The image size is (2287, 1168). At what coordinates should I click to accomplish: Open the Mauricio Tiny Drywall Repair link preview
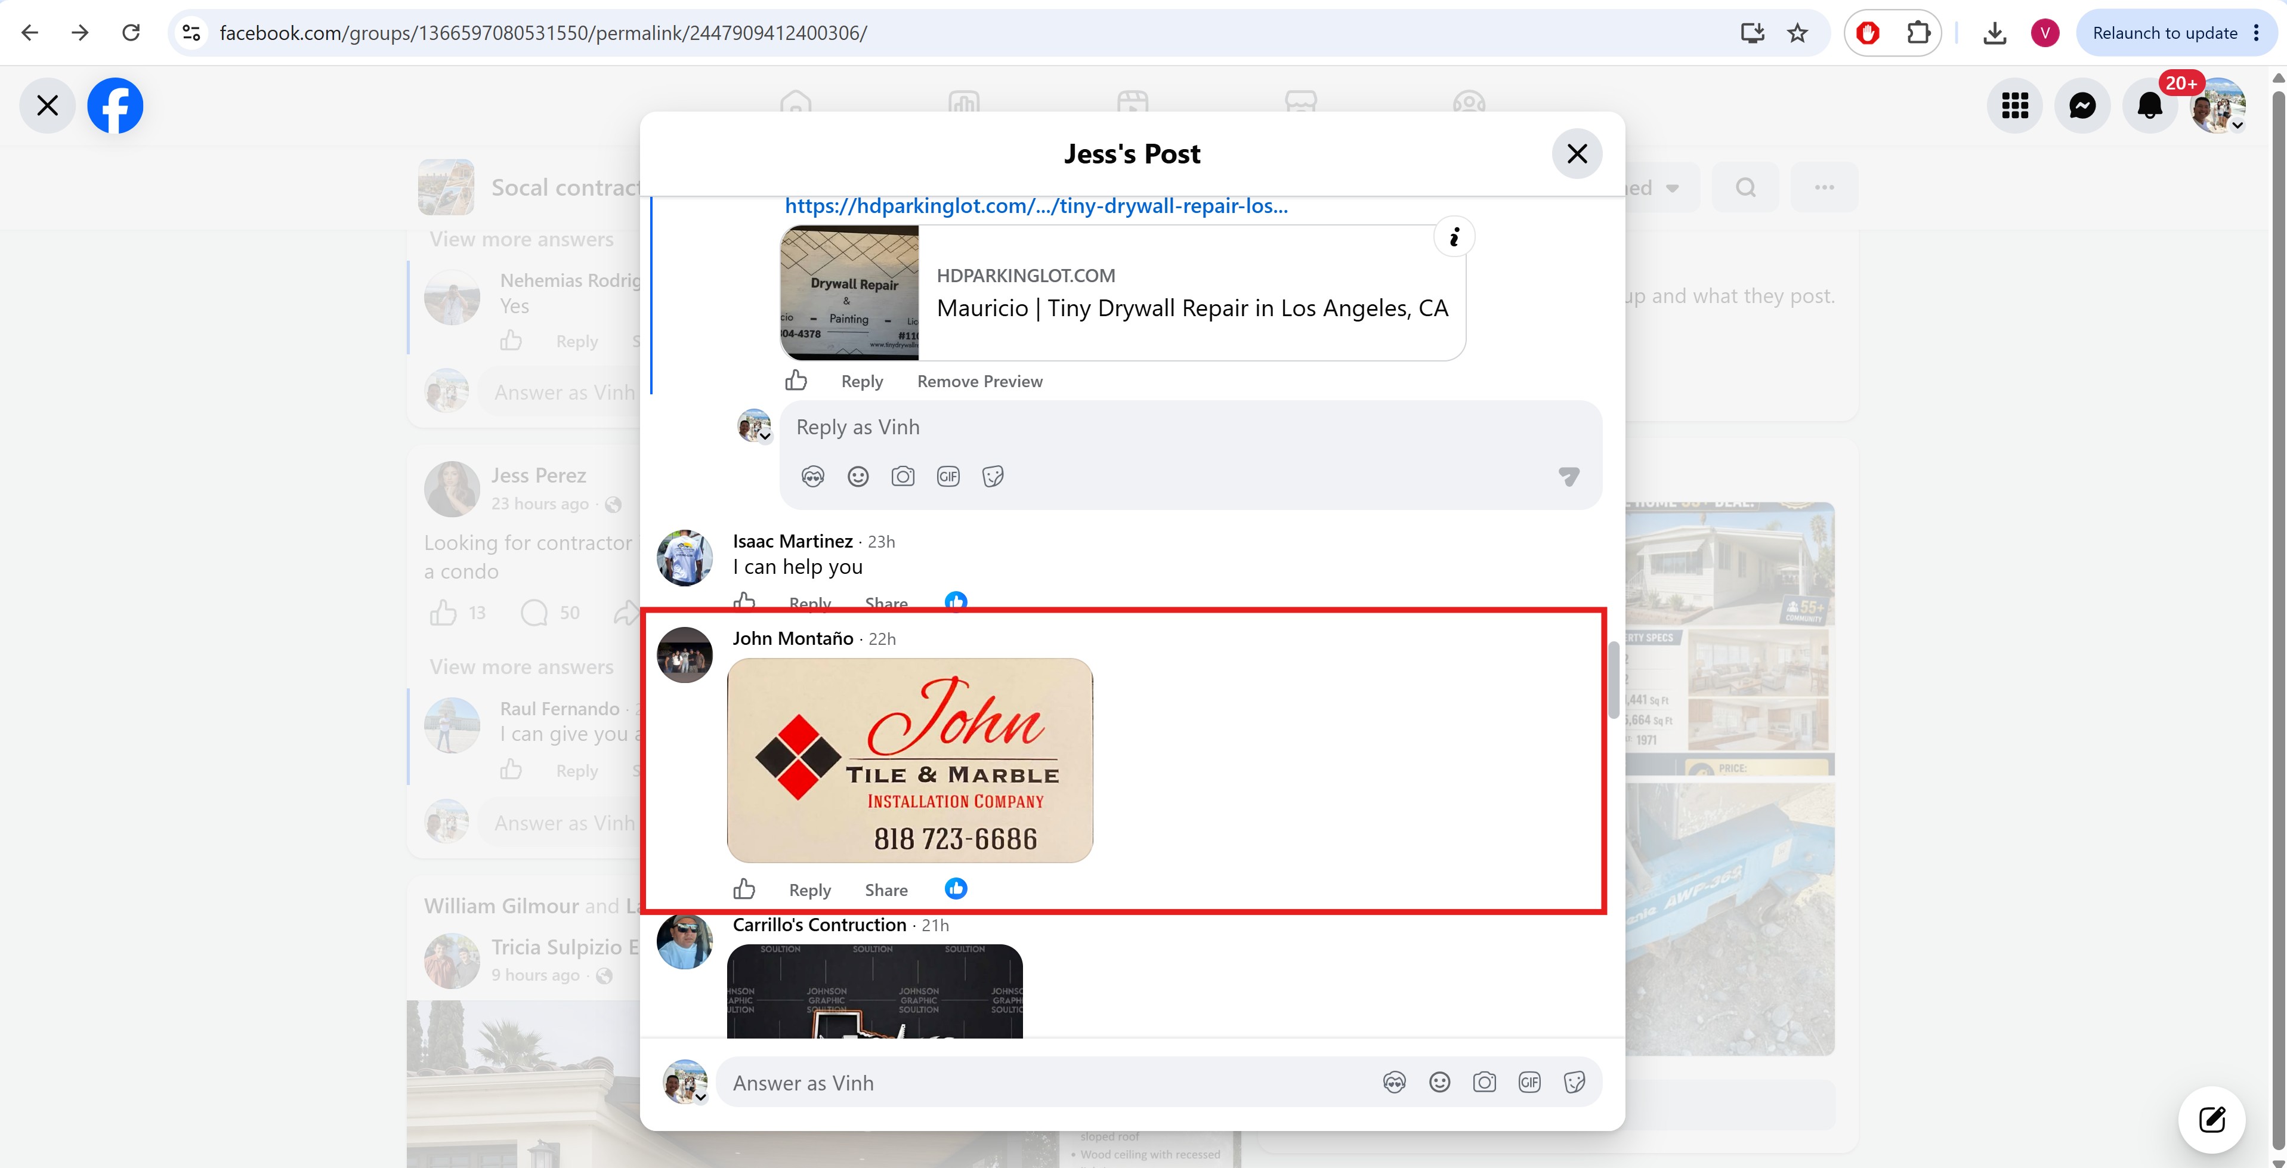click(x=1123, y=293)
